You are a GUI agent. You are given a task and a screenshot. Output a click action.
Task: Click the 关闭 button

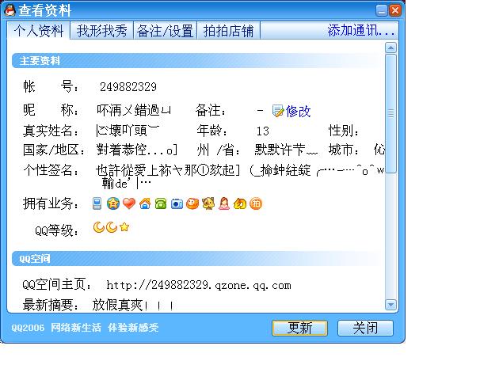pyautogui.click(x=365, y=328)
